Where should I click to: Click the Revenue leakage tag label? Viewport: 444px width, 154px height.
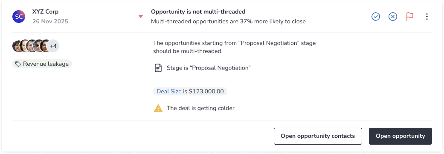(46, 64)
